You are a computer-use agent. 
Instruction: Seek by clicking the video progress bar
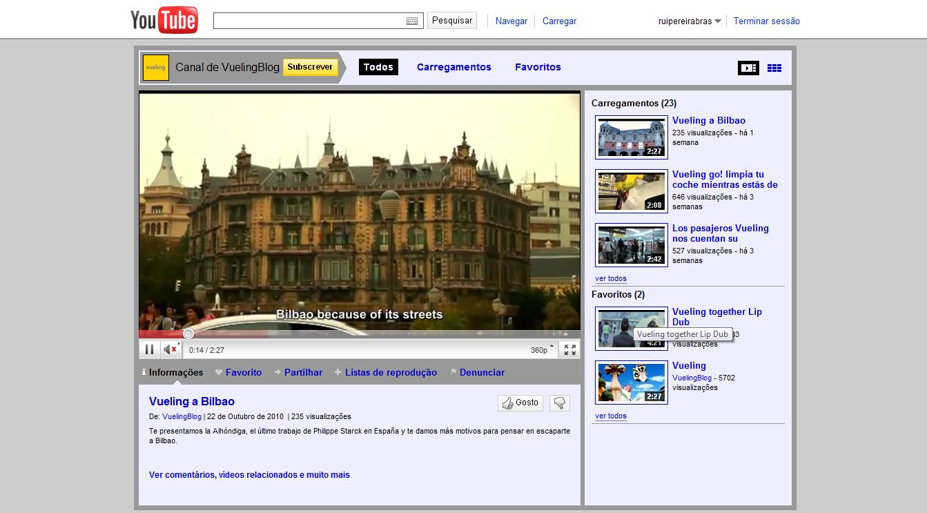tap(359, 333)
